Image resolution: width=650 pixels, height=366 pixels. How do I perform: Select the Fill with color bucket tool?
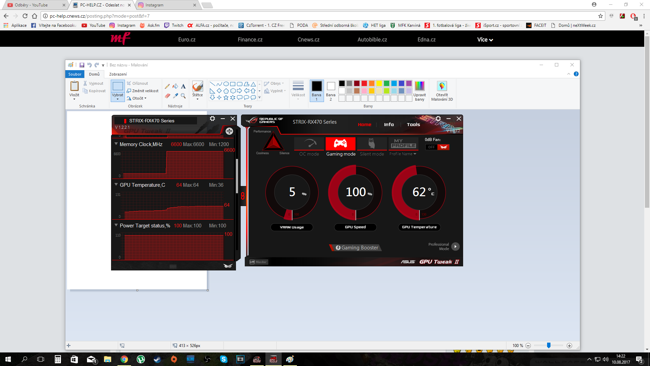175,86
